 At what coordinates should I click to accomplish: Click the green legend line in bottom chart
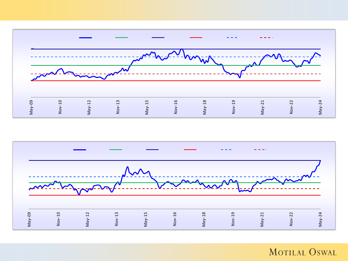click(x=116, y=150)
